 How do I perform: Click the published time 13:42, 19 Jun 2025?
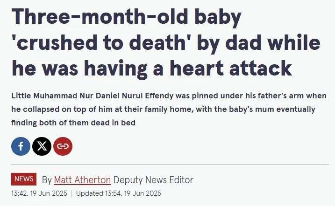tap(39, 193)
